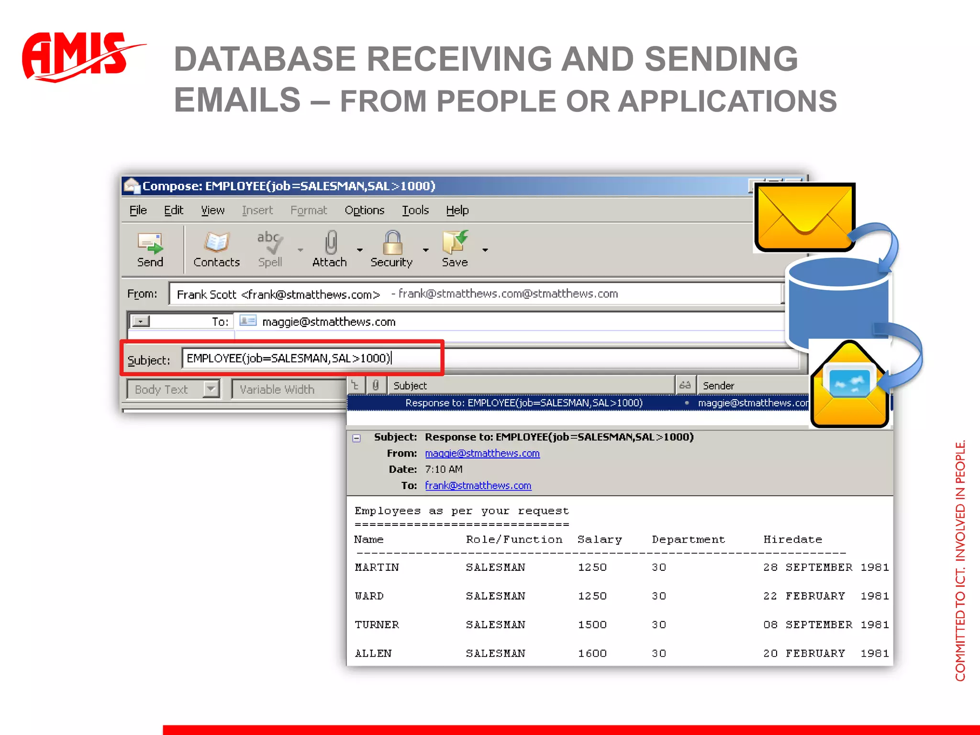Open the Edit menu
The width and height of the screenshot is (980, 735).
173,210
